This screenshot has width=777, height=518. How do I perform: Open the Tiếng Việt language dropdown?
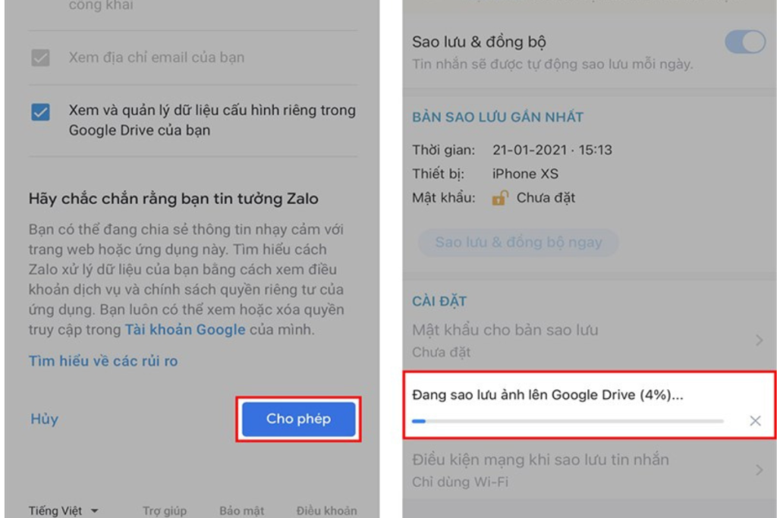(64, 510)
